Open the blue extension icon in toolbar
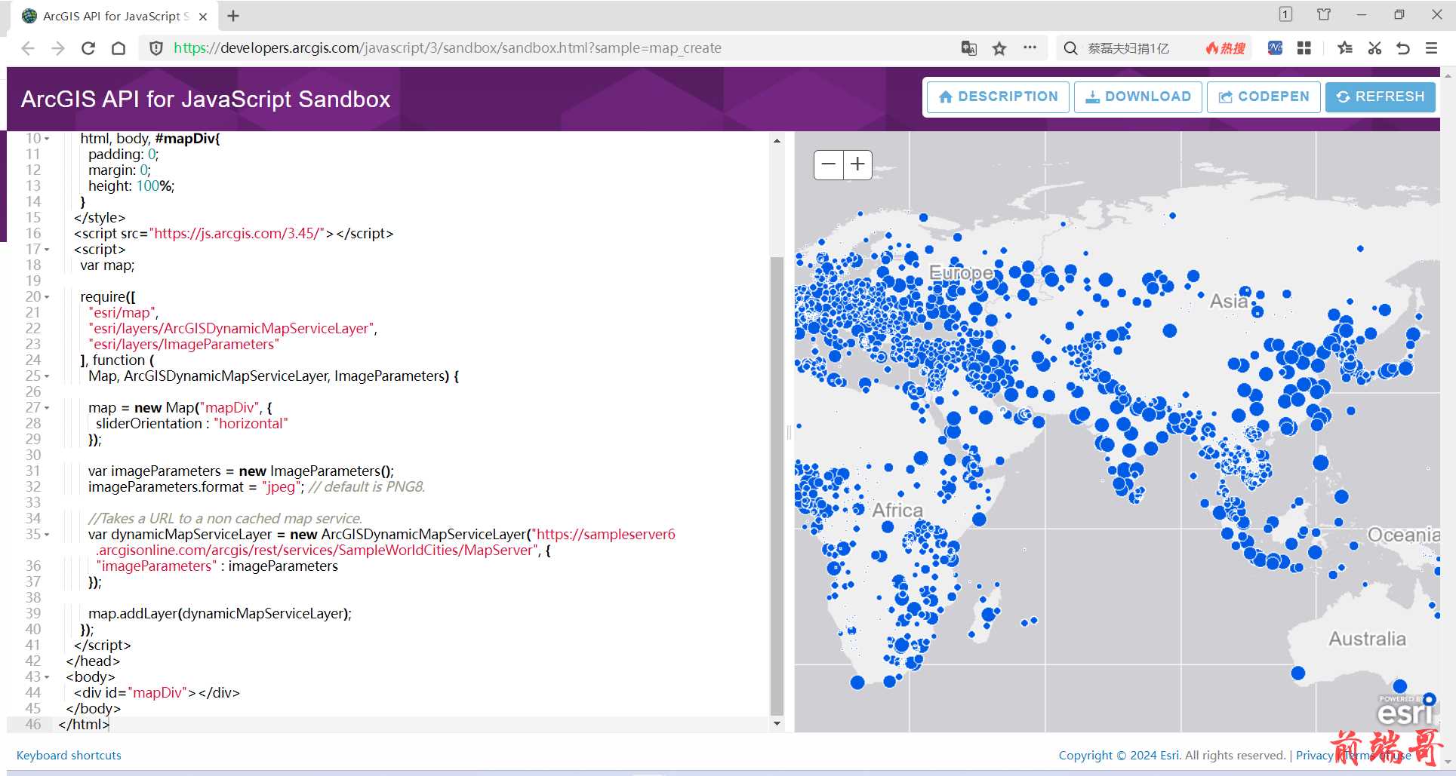This screenshot has height=776, width=1456. tap(1275, 48)
